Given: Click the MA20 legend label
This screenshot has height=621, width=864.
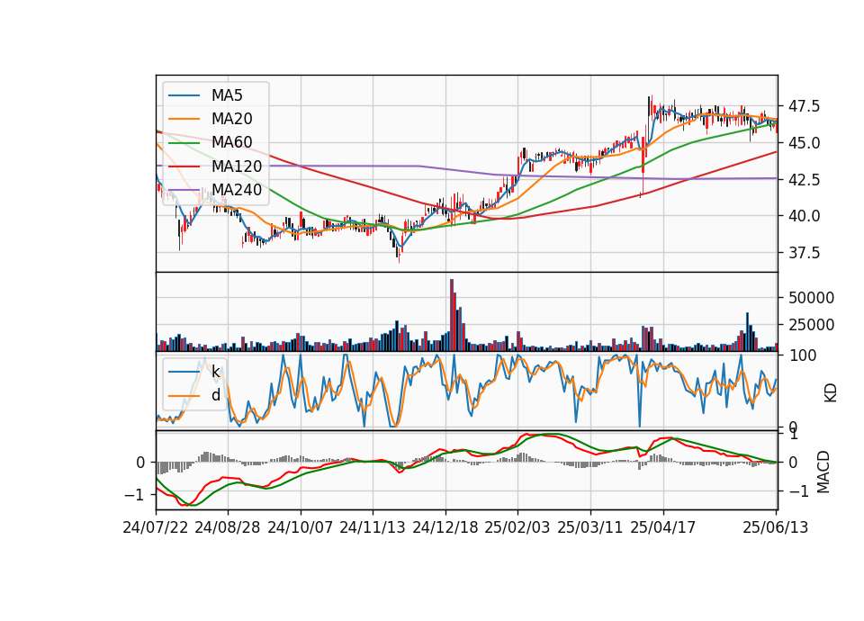Looking at the screenshot, I should (232, 119).
